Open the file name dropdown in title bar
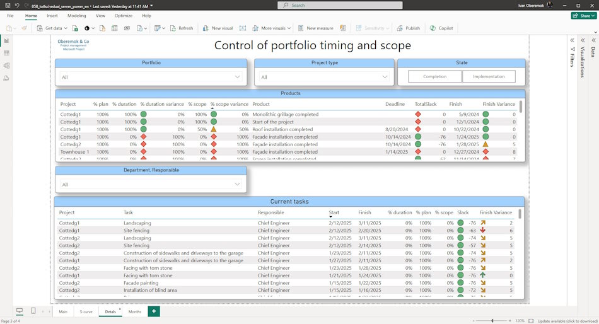The height and width of the screenshot is (324, 599). tap(152, 6)
